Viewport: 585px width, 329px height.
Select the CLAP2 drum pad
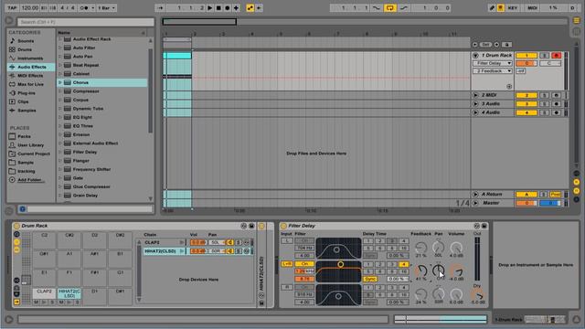(44, 293)
